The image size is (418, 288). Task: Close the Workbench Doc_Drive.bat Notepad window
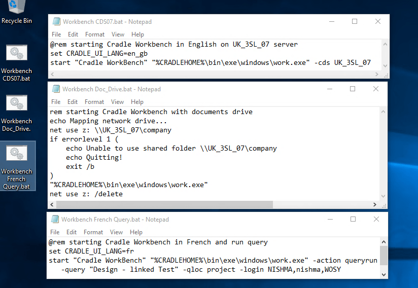click(x=375, y=89)
